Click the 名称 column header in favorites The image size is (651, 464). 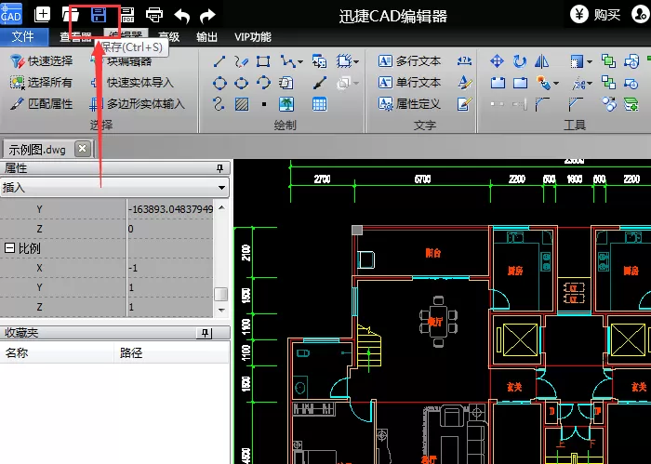[x=57, y=353]
